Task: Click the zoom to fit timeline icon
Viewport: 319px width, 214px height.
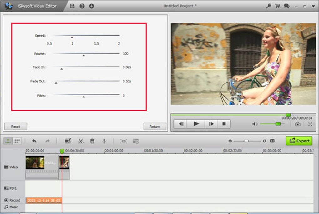Action: 272,141
